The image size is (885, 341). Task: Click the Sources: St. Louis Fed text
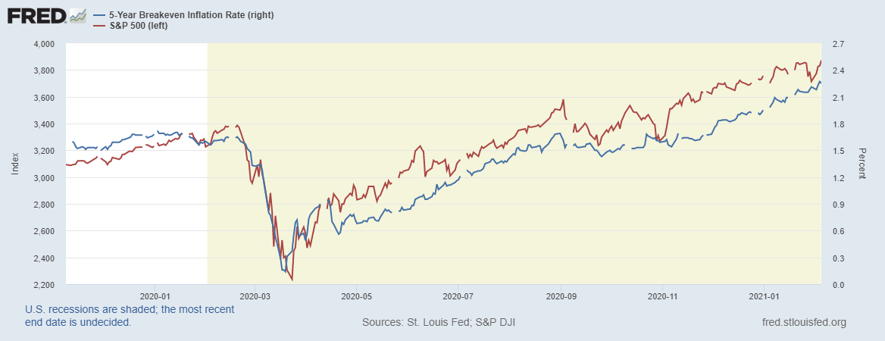(439, 323)
